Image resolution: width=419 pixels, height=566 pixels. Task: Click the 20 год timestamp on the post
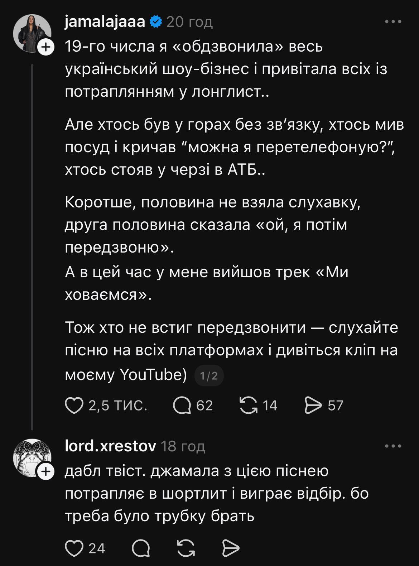pyautogui.click(x=189, y=22)
